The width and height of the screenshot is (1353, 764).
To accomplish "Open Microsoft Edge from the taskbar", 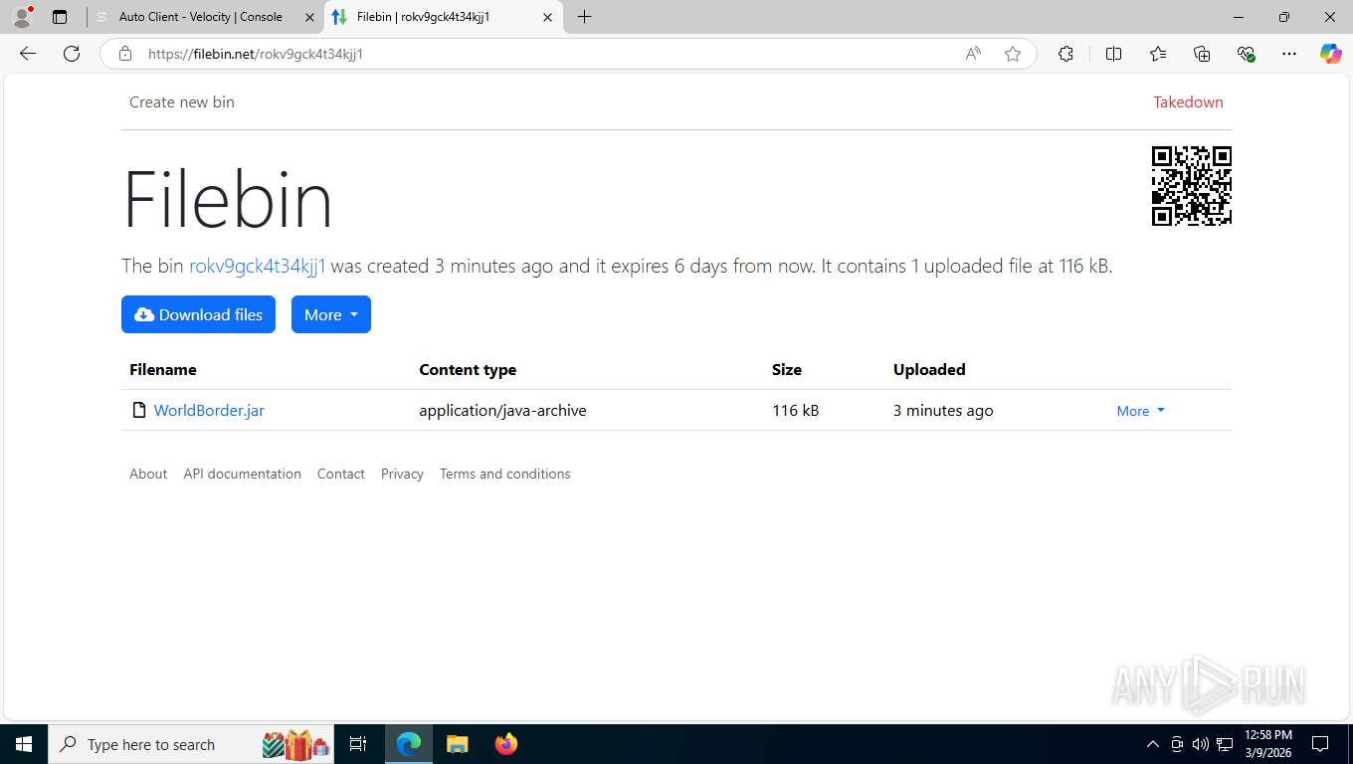I will click(x=409, y=744).
